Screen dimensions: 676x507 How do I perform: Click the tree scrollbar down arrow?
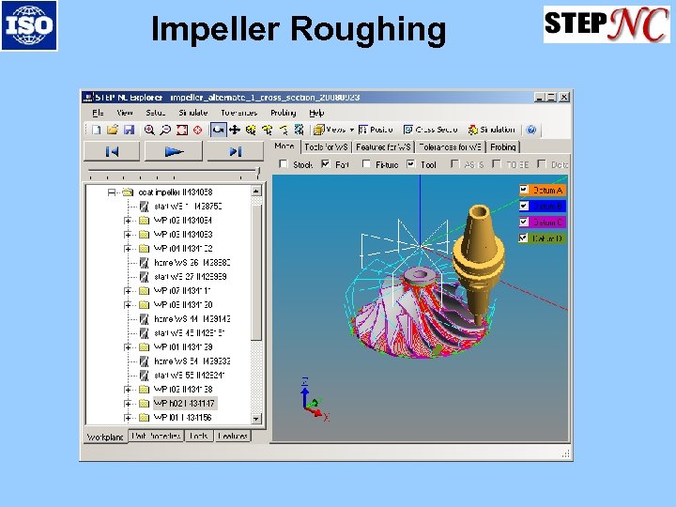[x=256, y=418]
